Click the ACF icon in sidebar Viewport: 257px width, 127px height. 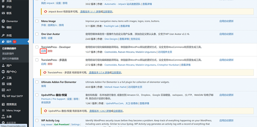3,90
